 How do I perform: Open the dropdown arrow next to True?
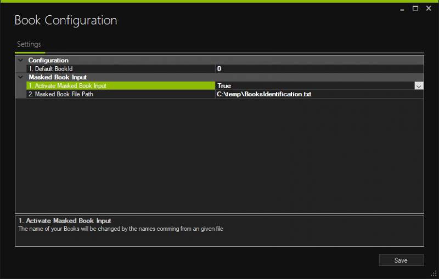419,86
